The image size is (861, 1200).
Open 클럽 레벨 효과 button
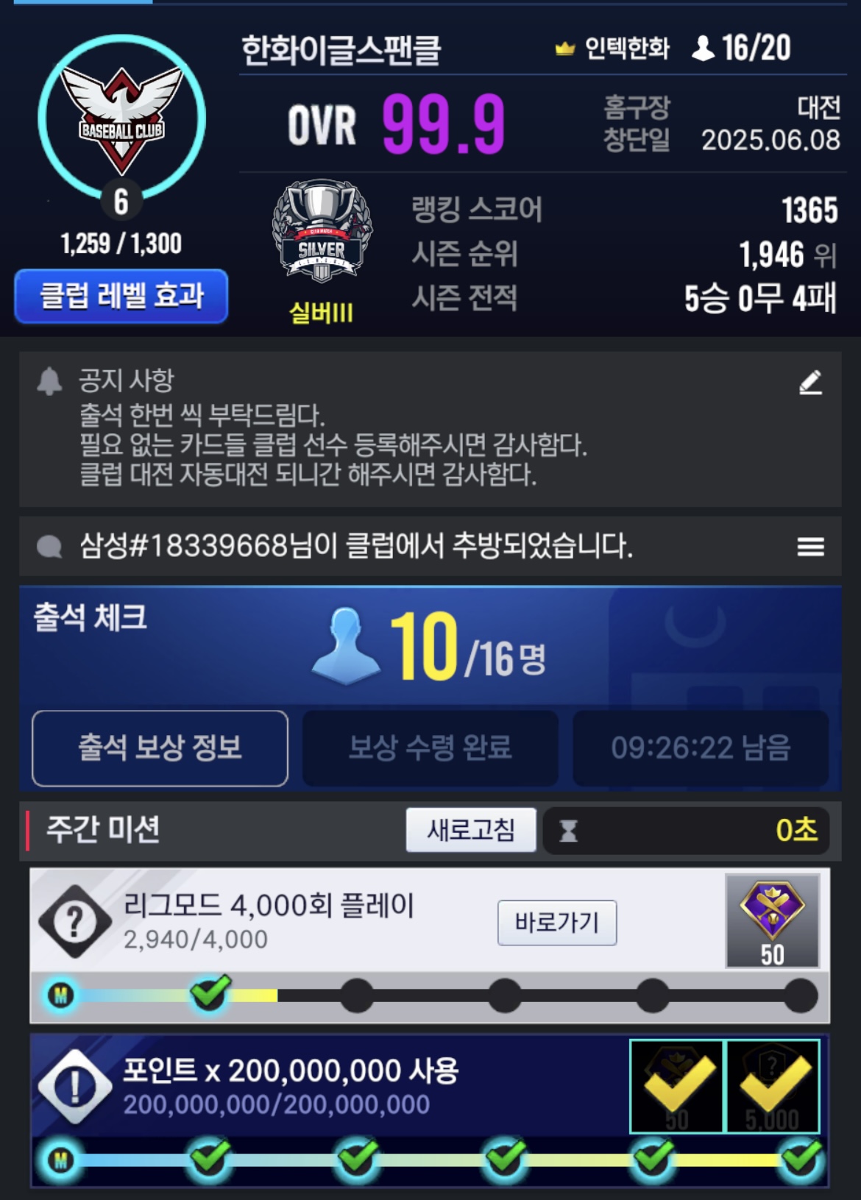pos(121,296)
